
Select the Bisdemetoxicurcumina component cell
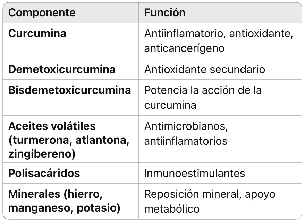coord(69,90)
